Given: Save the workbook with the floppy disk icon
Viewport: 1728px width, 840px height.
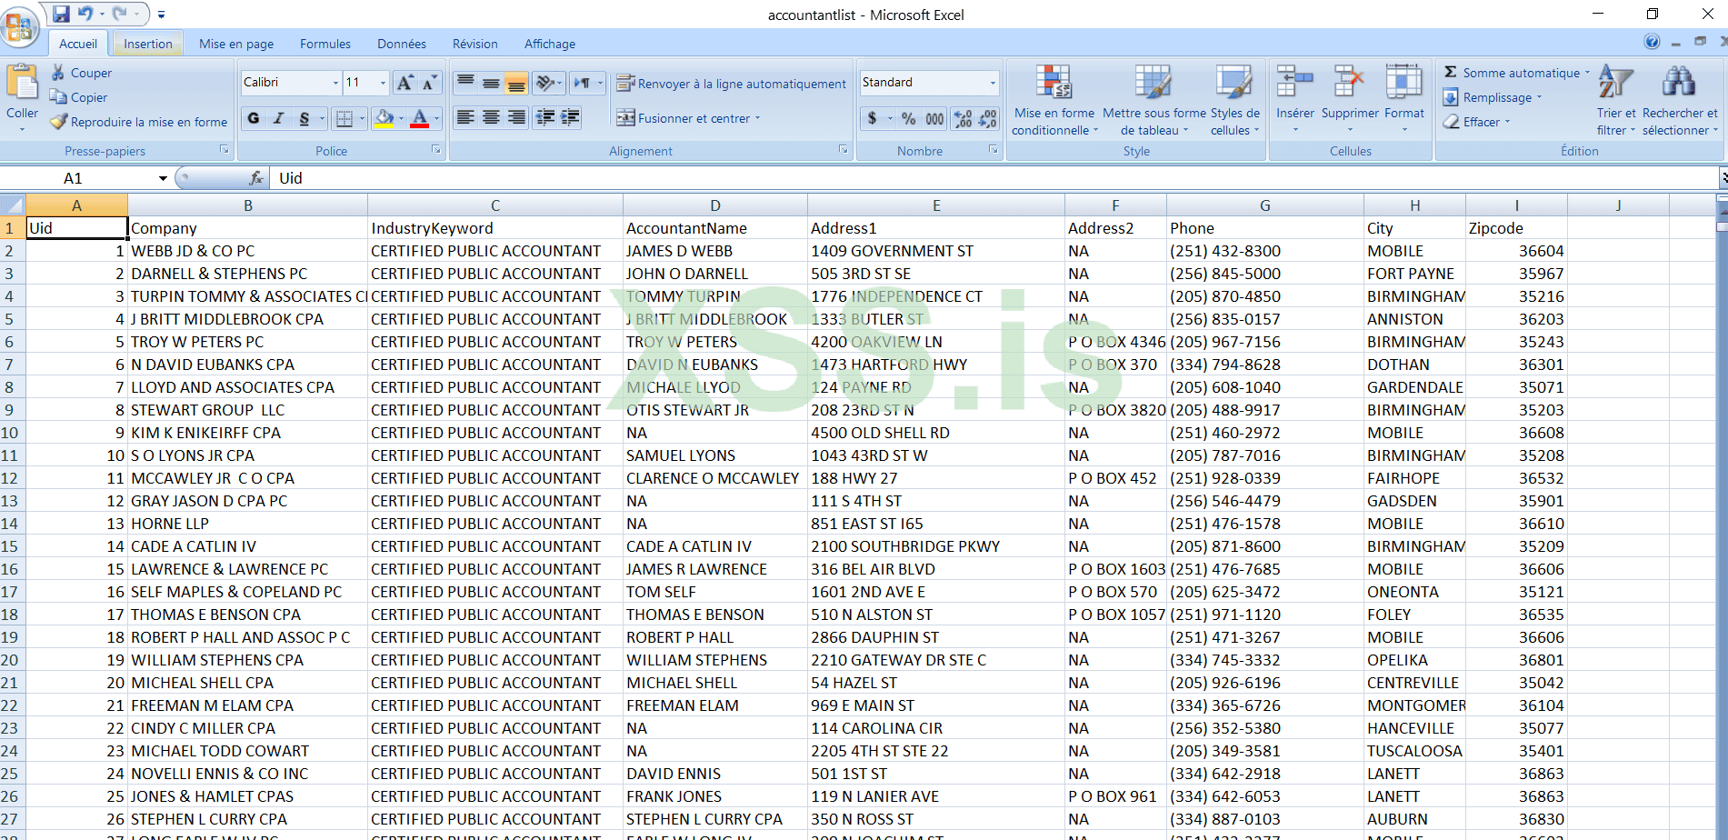Looking at the screenshot, I should tap(61, 14).
